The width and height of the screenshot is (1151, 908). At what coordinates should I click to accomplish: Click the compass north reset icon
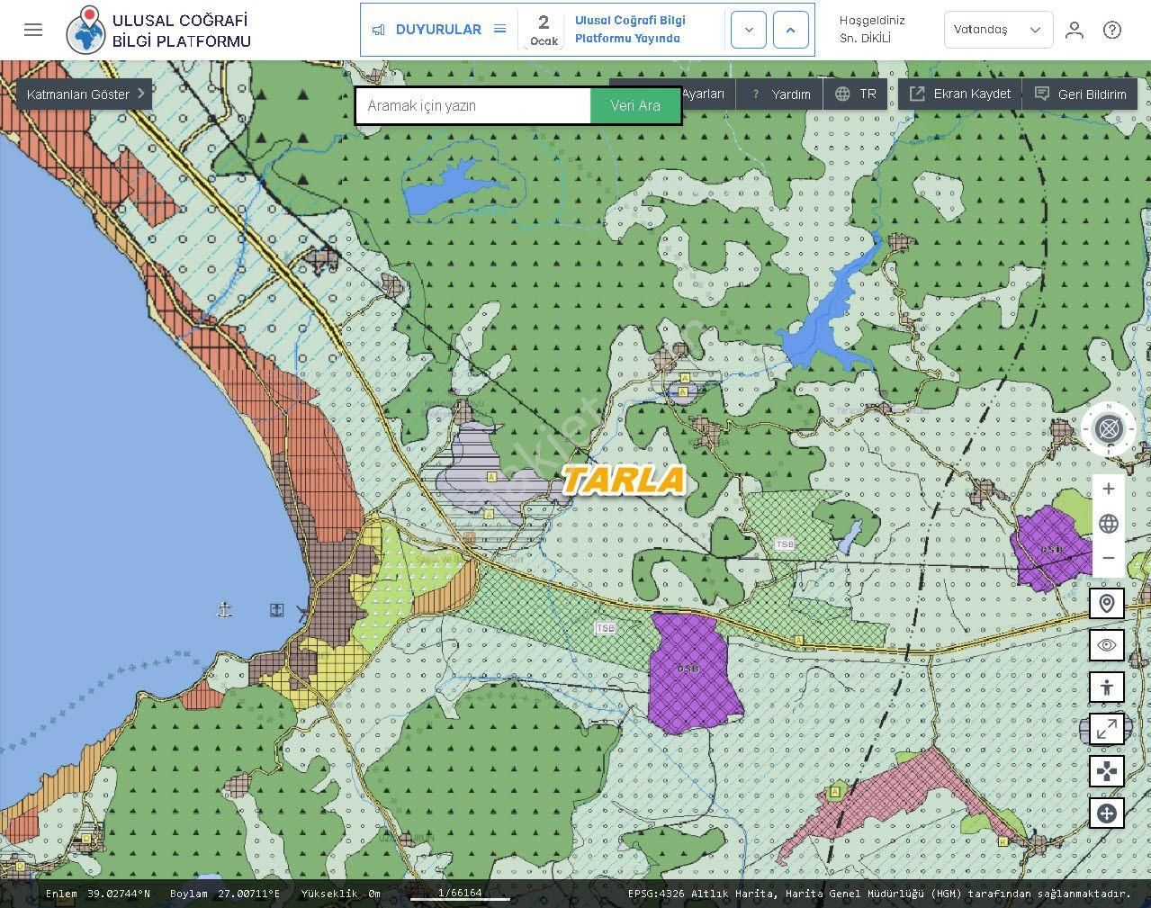click(1108, 429)
